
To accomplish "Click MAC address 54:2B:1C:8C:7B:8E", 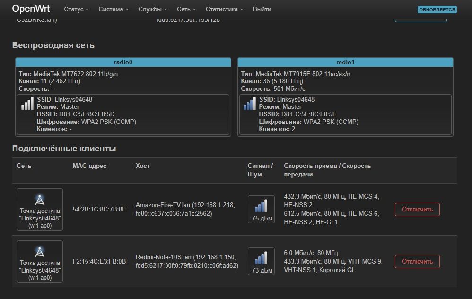I will 99,209.
